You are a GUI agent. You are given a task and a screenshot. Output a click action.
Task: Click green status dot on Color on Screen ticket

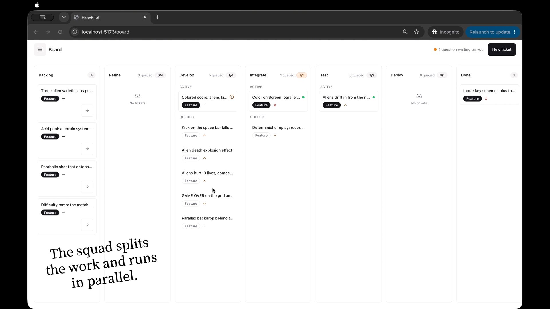click(303, 97)
